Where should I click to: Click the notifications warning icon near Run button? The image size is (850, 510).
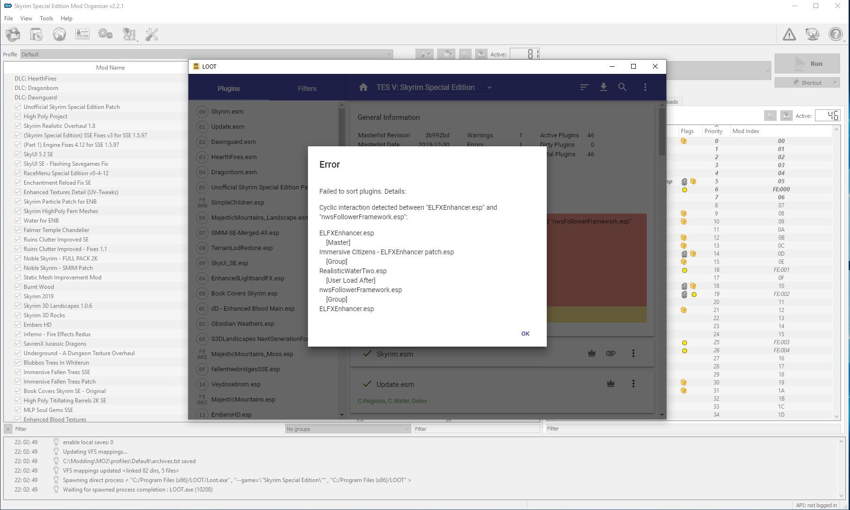(789, 34)
